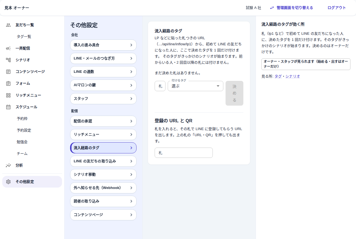Click the シナリオ flow icon
The image size is (356, 239).
(x=8, y=60)
